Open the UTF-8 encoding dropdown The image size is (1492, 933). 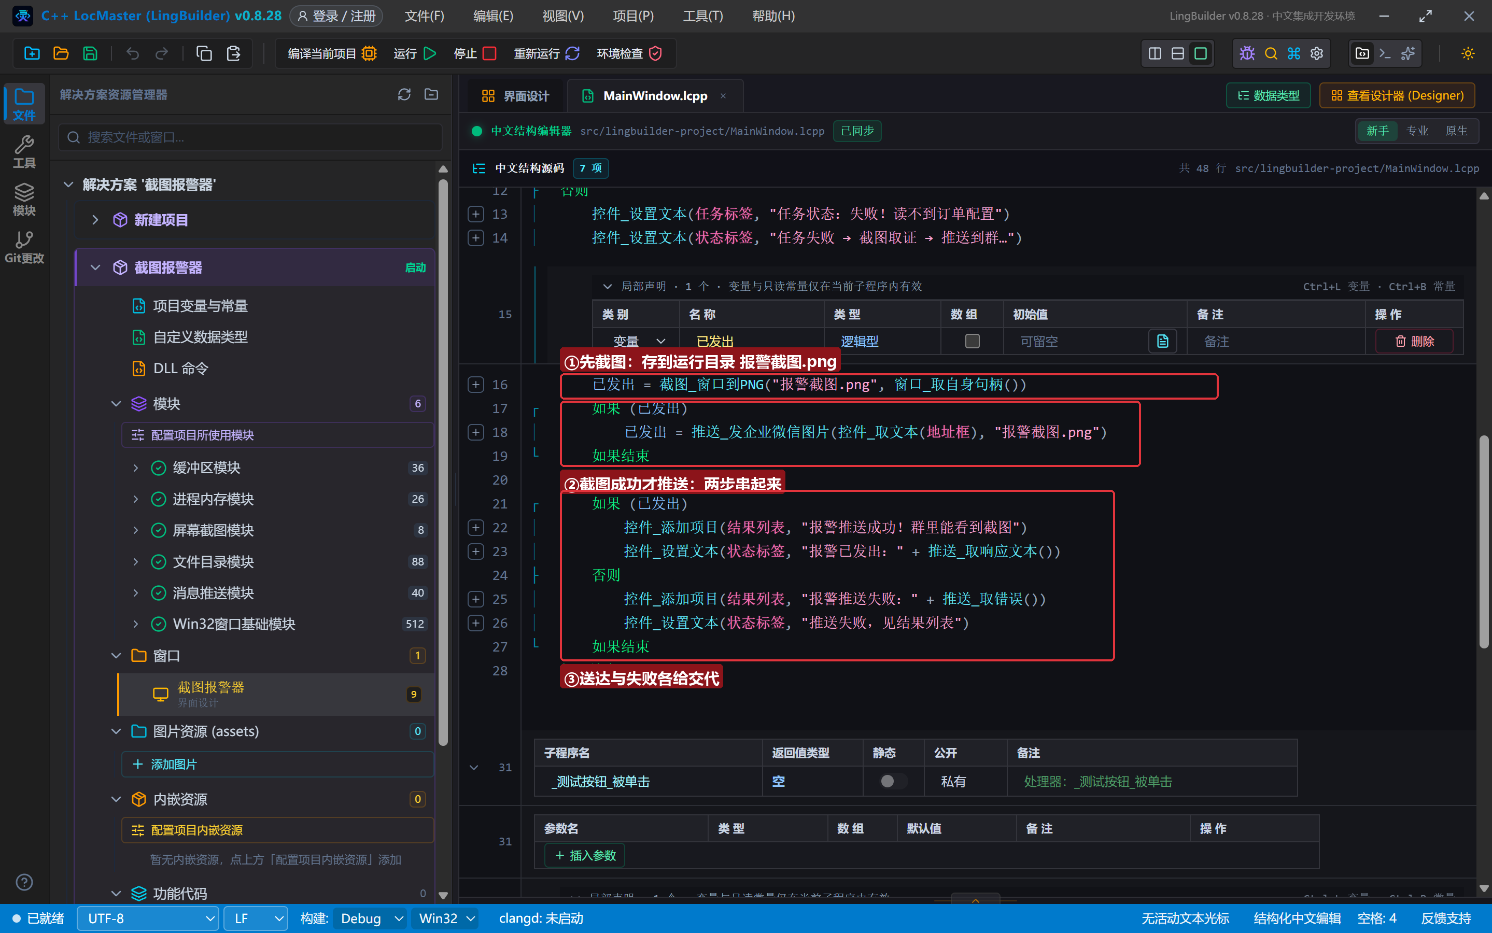pyautogui.click(x=148, y=918)
